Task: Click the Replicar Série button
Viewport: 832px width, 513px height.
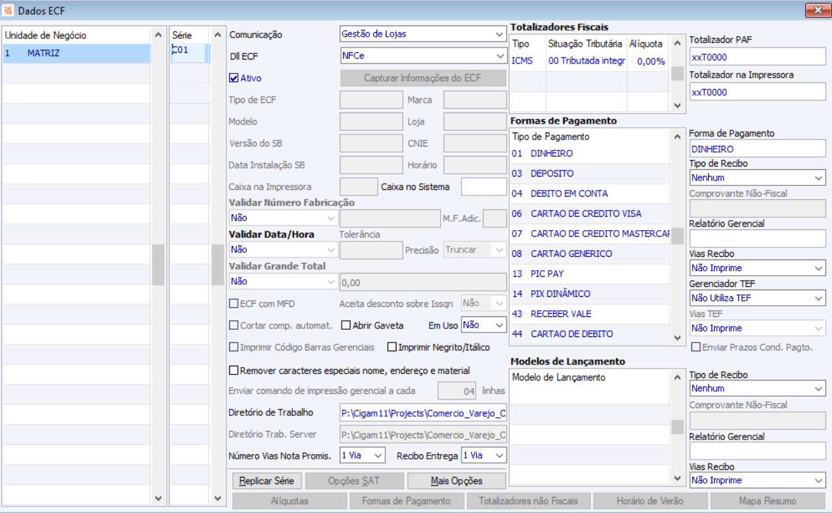Action: [x=267, y=481]
